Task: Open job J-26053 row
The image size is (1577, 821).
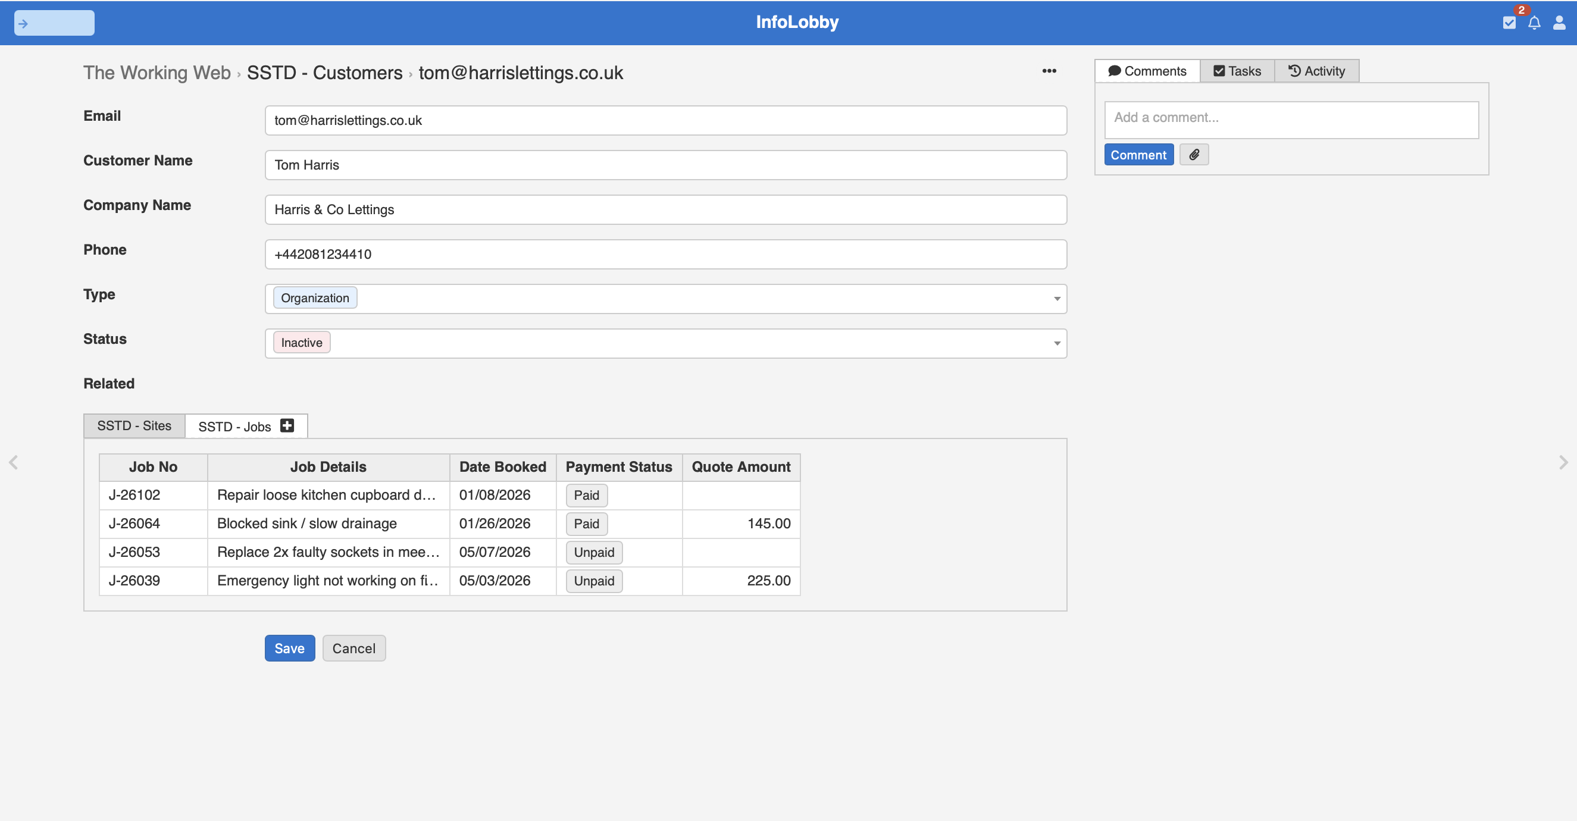Action: point(449,552)
